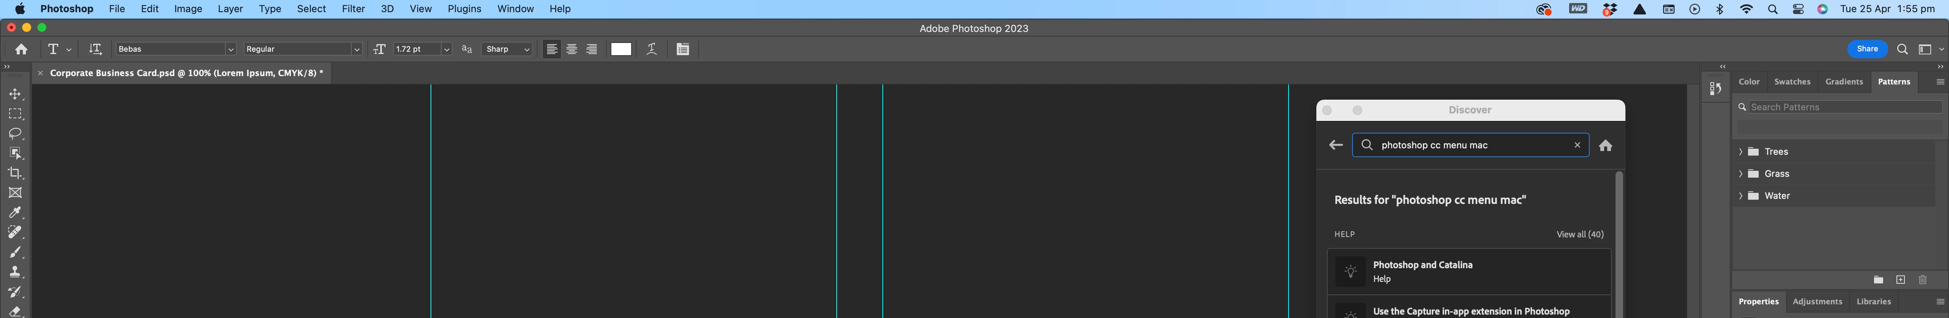Viewport: 1949px width, 318px height.
Task: Switch to the Swatches tab
Action: pos(1793,81)
